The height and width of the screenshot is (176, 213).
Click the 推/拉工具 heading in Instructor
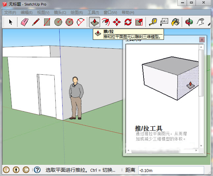pos(148,128)
